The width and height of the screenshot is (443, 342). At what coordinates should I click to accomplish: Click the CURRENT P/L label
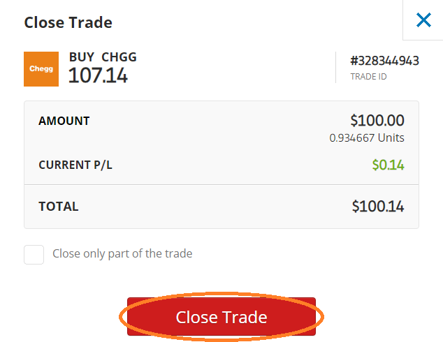click(75, 165)
